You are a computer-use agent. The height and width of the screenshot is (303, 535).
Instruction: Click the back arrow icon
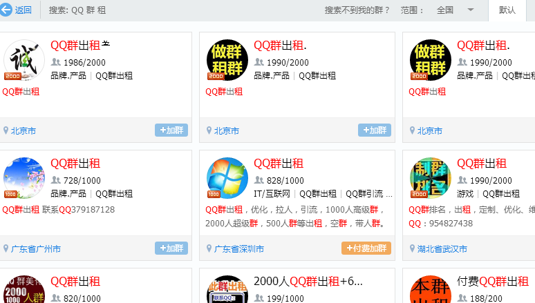pos(6,10)
